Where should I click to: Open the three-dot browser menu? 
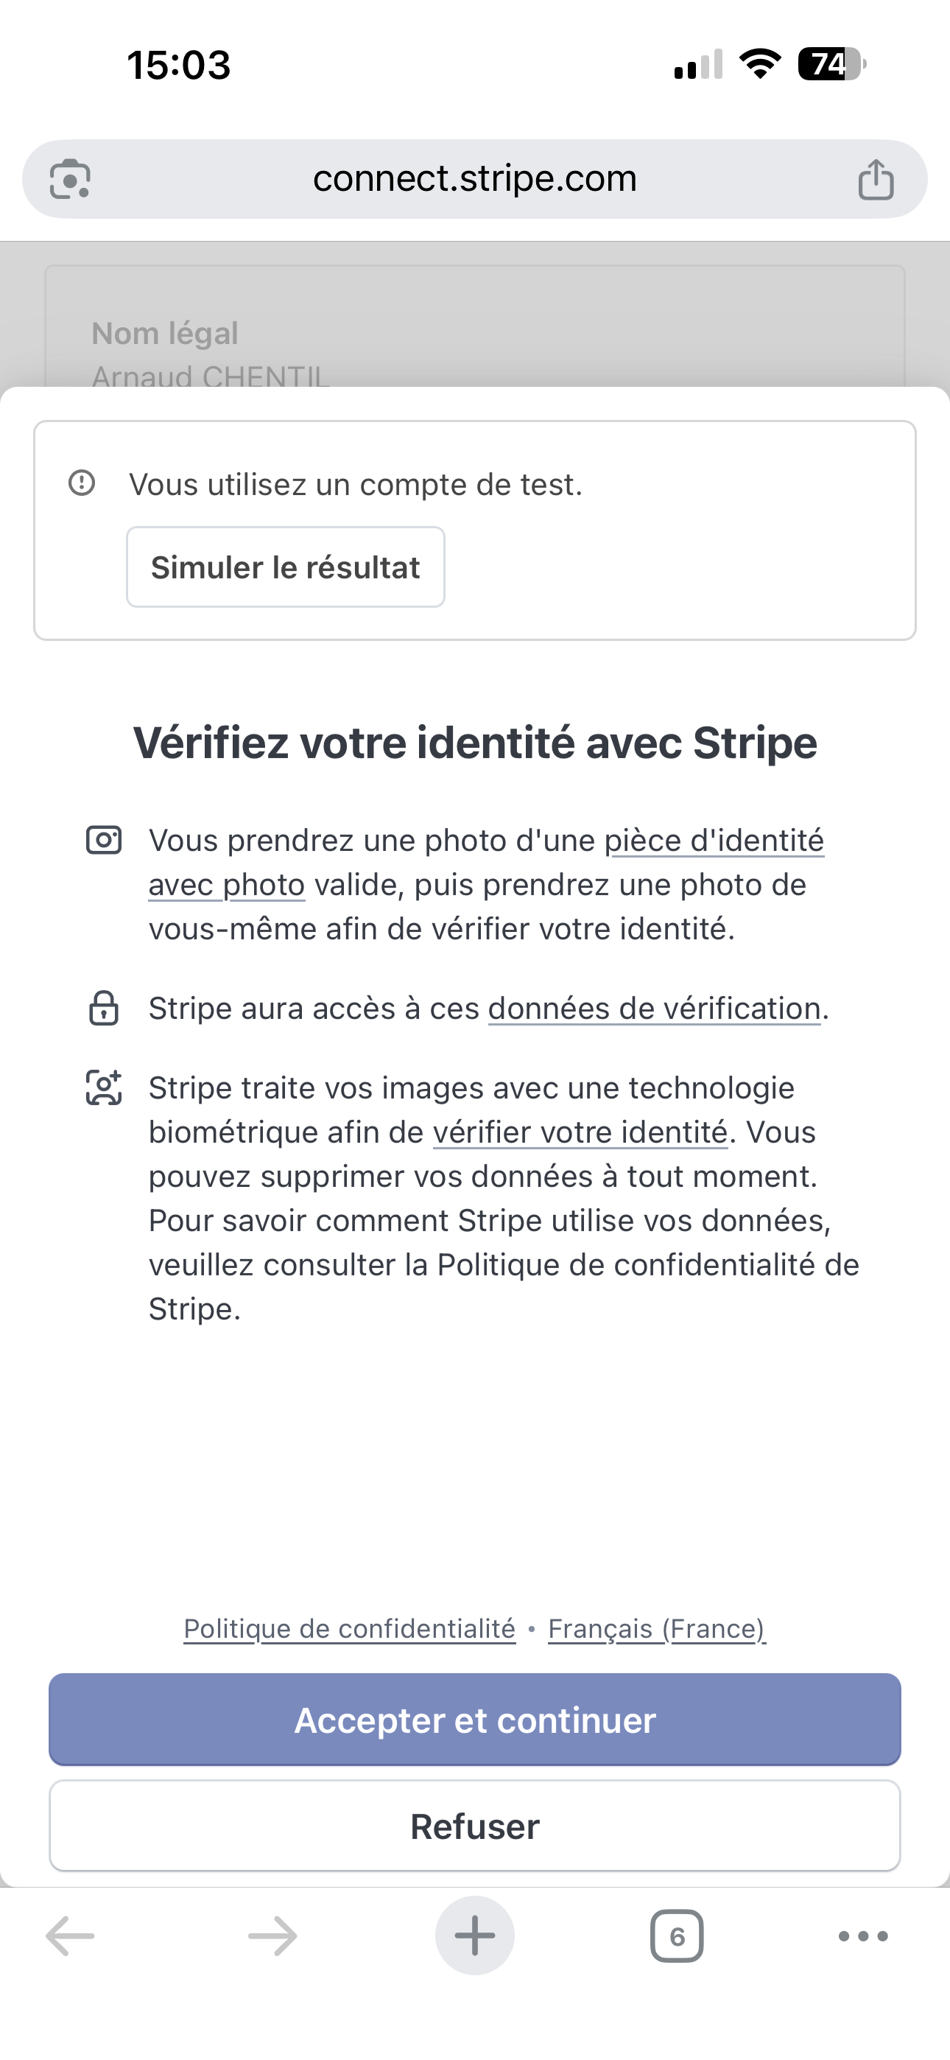[863, 1936]
